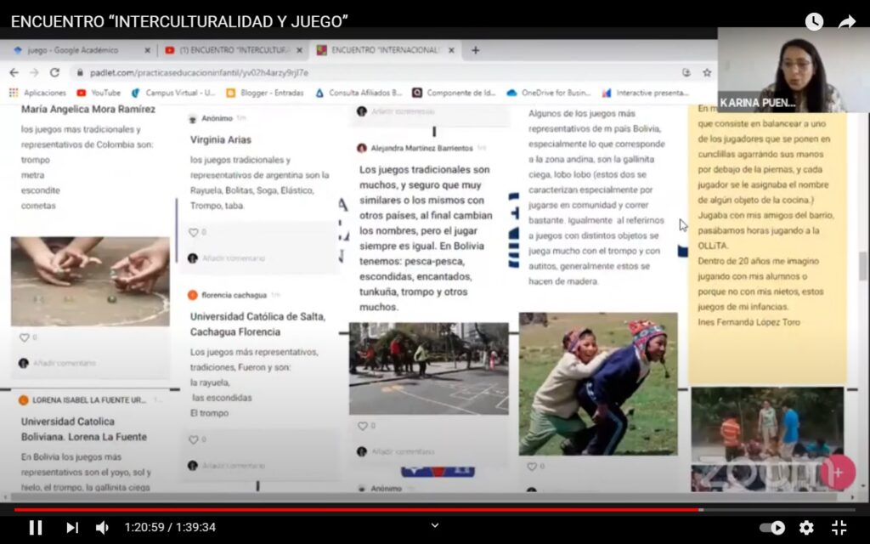
Task: Switch to the juego - Google Académico tab
Action: pyautogui.click(x=76, y=50)
